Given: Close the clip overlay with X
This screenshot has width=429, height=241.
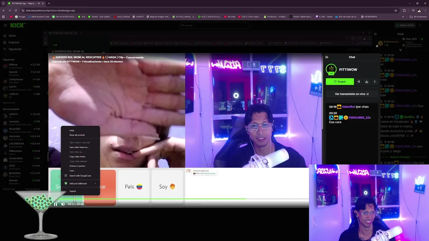Looking at the screenshot, I should (x=377, y=46).
